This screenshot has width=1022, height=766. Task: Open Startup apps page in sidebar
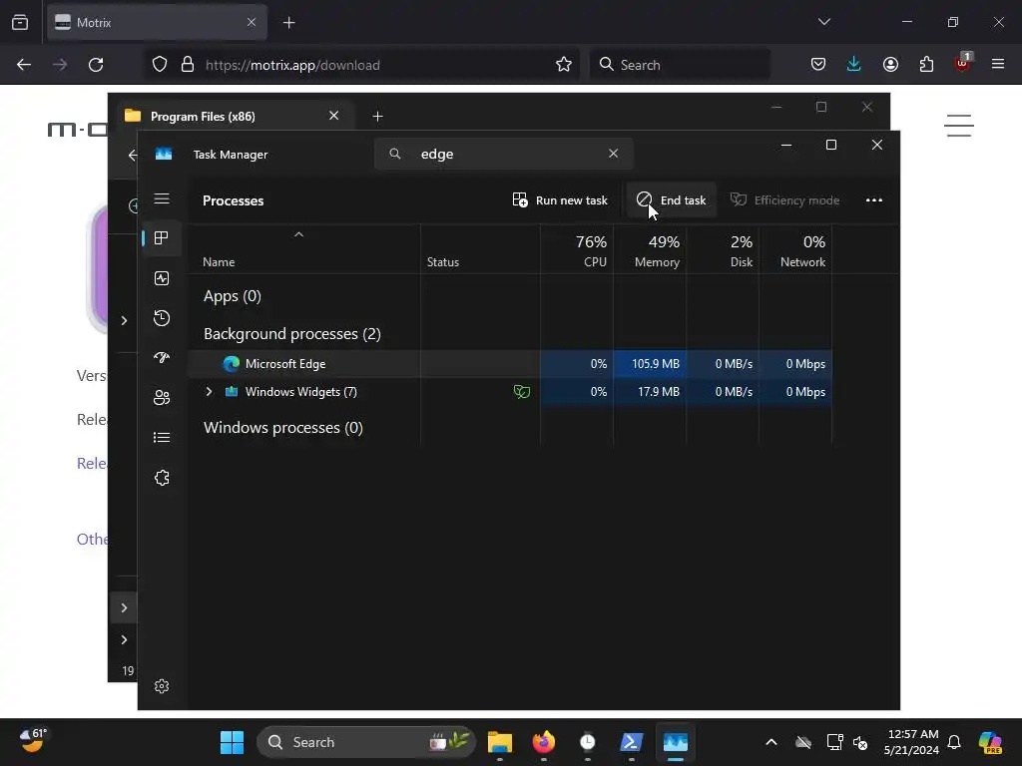(162, 358)
